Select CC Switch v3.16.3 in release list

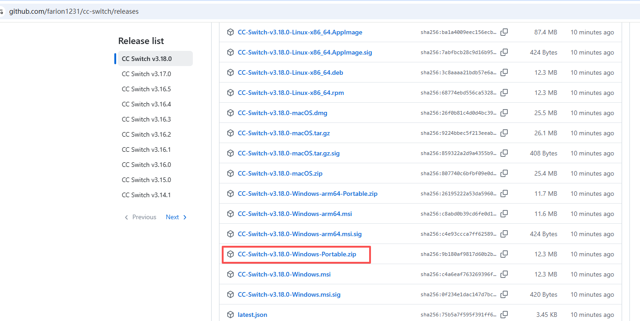tap(155, 119)
